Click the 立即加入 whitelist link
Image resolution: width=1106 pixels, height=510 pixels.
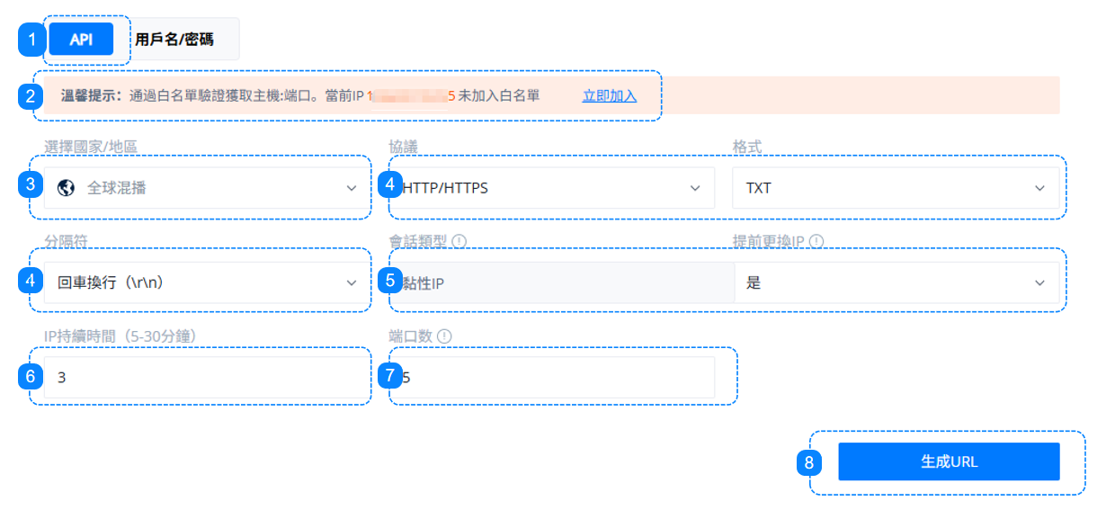pos(609,95)
